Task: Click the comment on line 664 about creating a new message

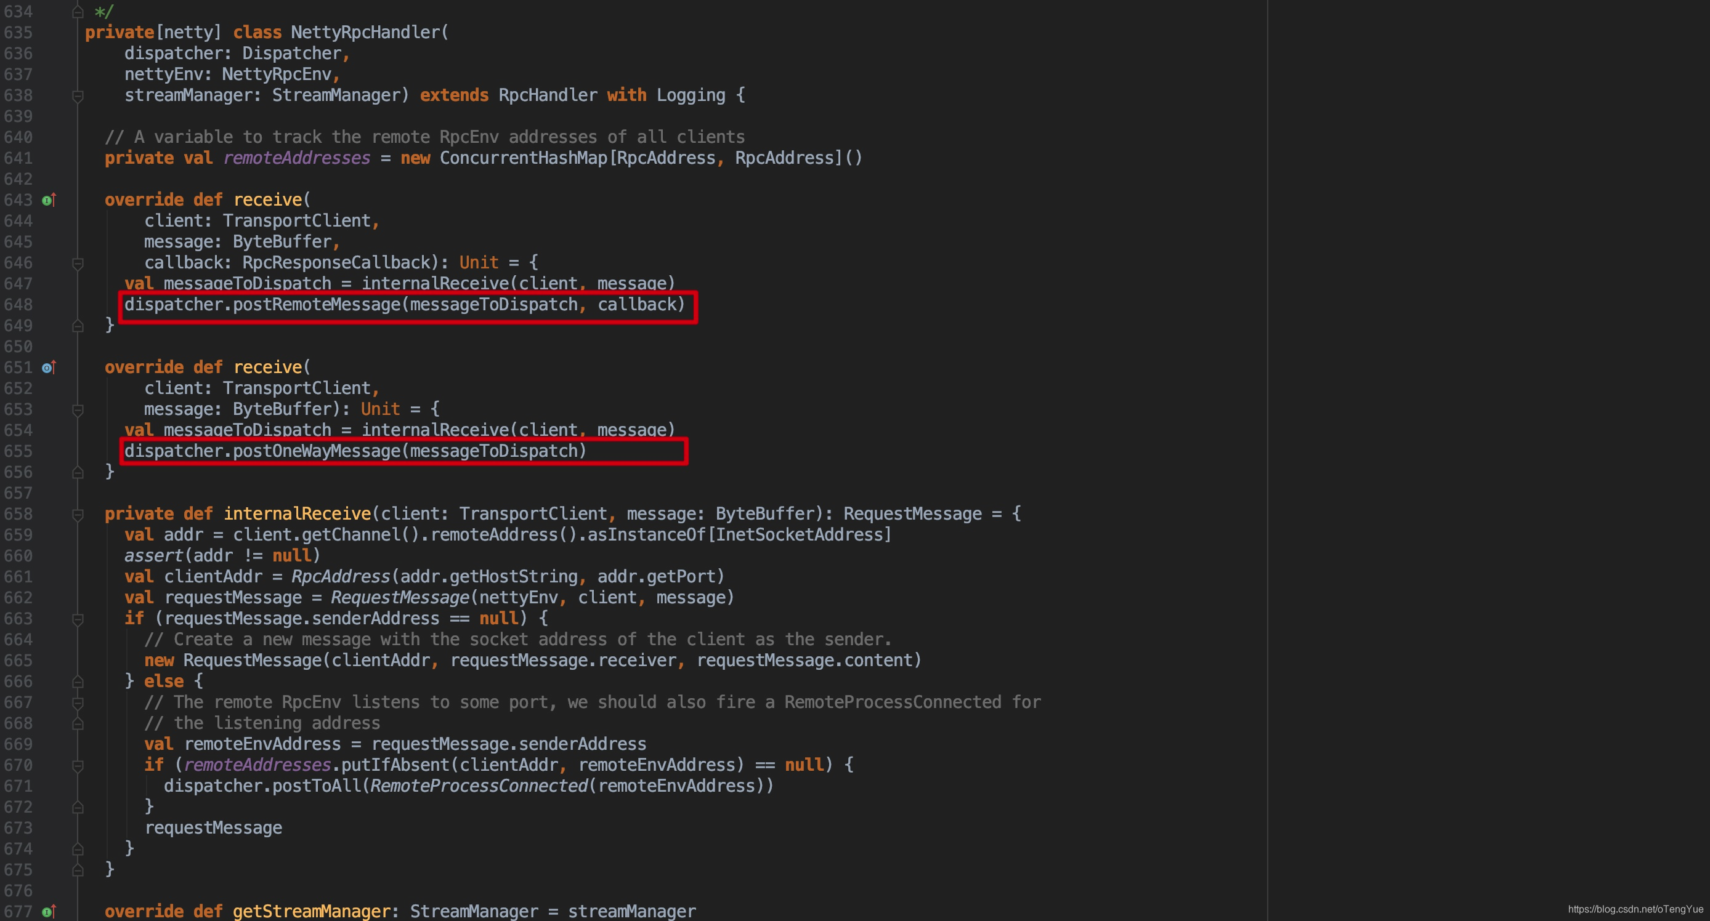Action: pos(518,640)
